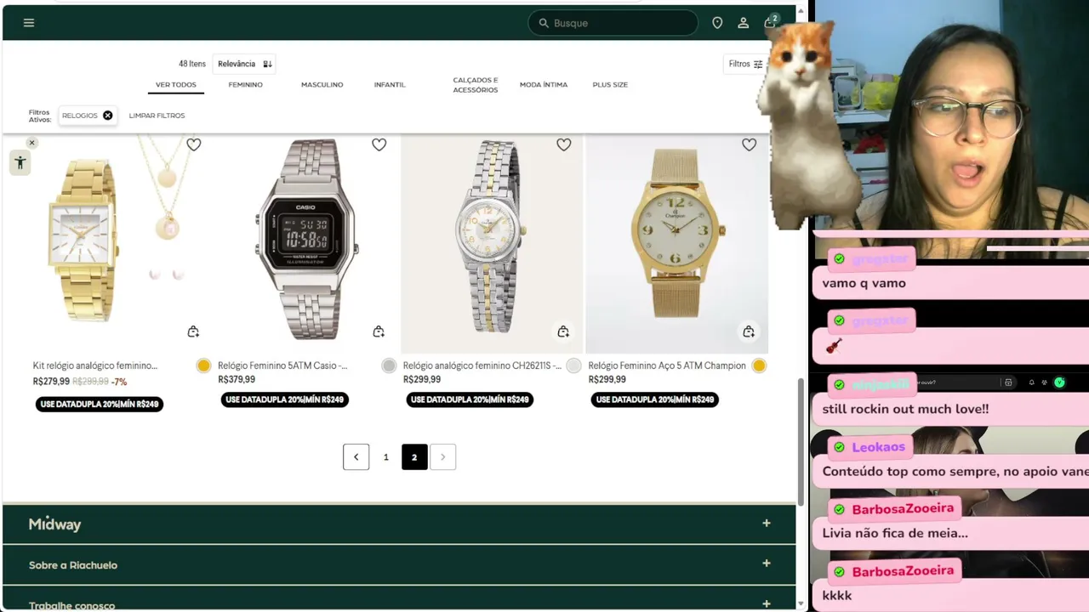Open CALÇADOS E ACESSÓRIOS tab
This screenshot has width=1089, height=612.
click(x=476, y=85)
